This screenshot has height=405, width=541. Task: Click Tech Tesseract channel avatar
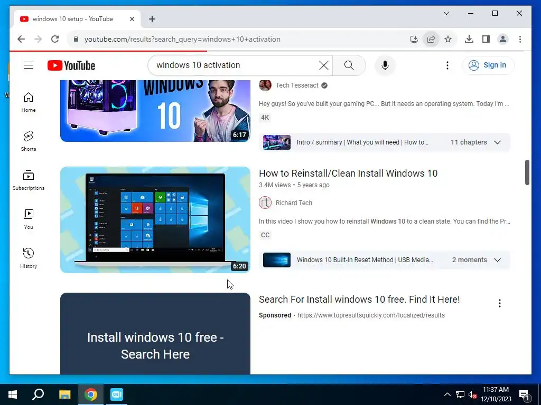[x=265, y=85]
